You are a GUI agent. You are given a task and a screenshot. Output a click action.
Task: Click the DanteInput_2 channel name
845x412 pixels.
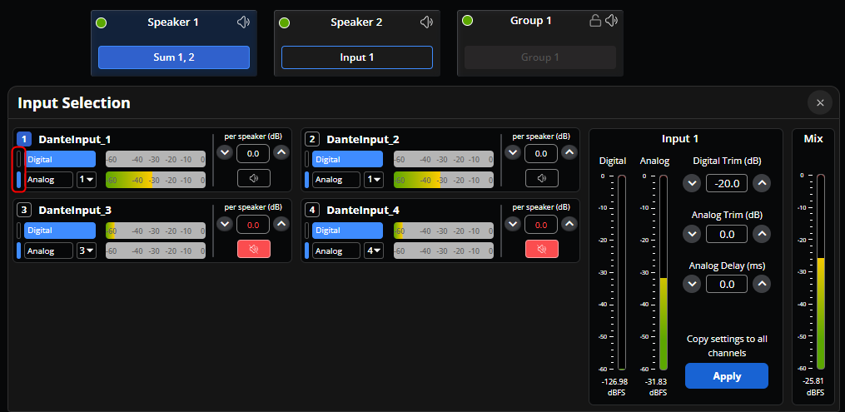tap(363, 140)
